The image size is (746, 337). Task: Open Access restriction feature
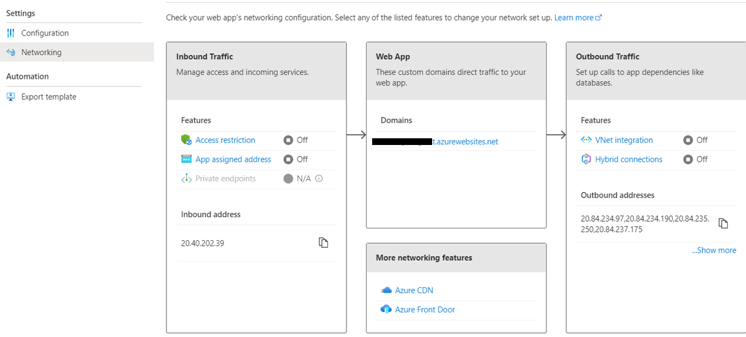coord(225,140)
